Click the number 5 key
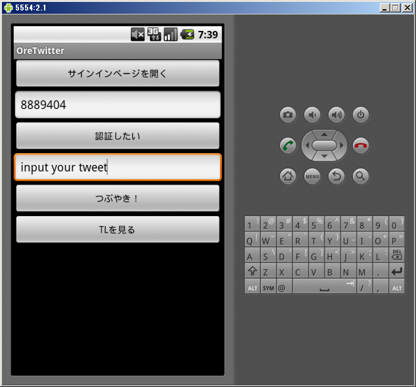The width and height of the screenshot is (416, 387). 317,224
